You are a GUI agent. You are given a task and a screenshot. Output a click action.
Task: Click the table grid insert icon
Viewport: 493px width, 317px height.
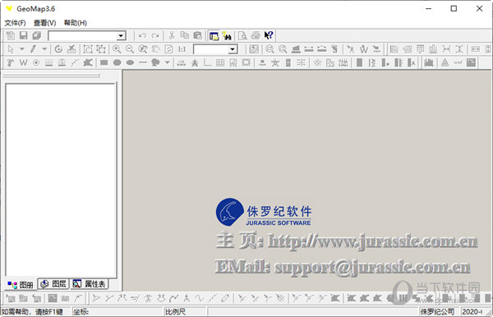220,63
